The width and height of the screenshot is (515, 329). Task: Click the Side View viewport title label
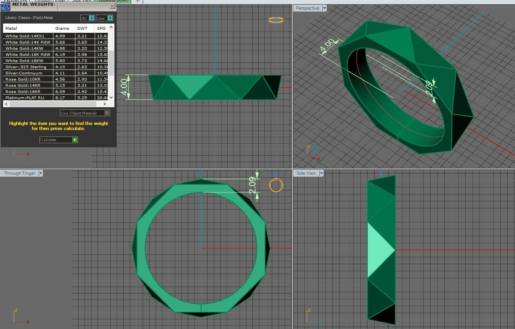coord(306,173)
